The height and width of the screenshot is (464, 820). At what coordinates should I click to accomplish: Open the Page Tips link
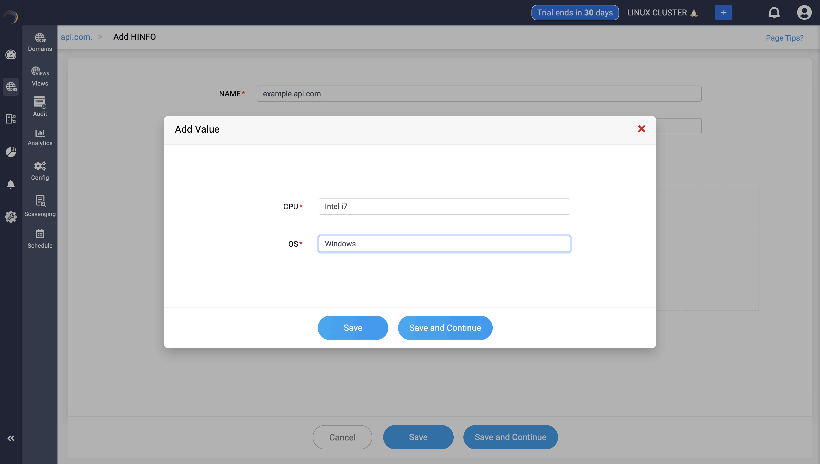(x=784, y=38)
